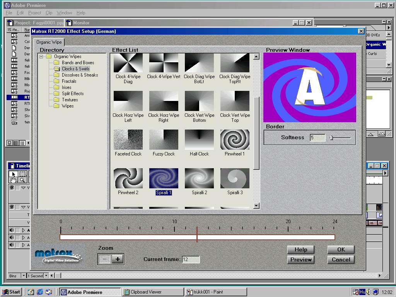Toggle the eye on the second video track
This screenshot has height=297, width=396.
click(x=12, y=207)
